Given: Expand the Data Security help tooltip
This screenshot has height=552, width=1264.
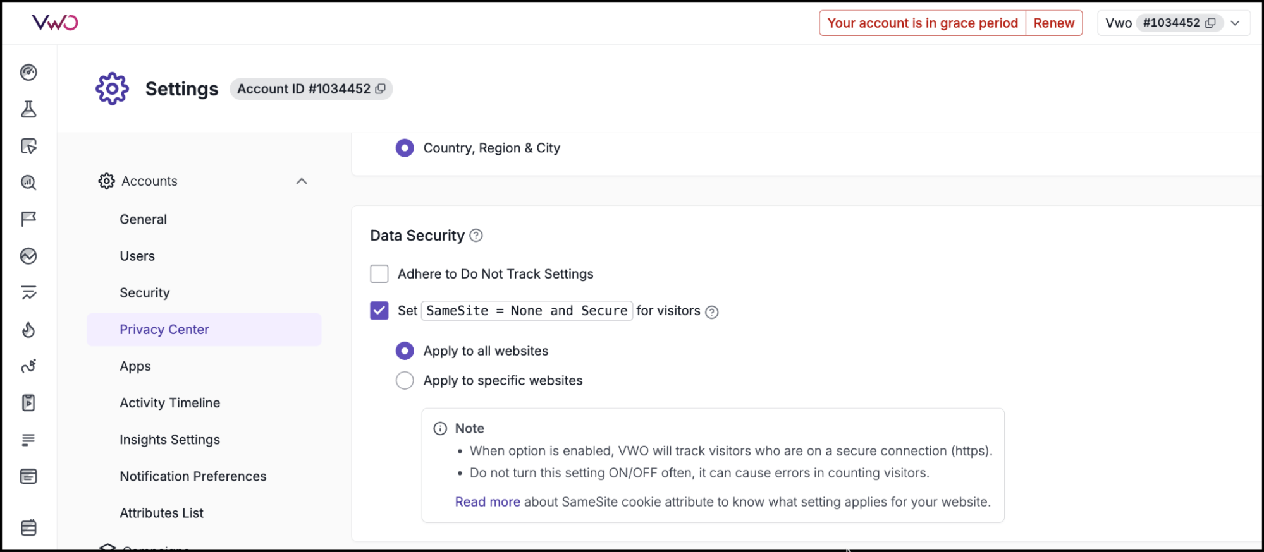Looking at the screenshot, I should [x=476, y=235].
